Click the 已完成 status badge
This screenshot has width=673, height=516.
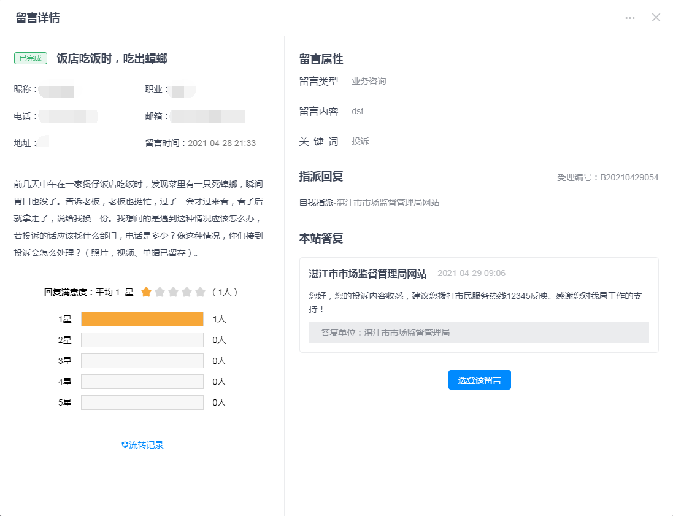point(31,58)
